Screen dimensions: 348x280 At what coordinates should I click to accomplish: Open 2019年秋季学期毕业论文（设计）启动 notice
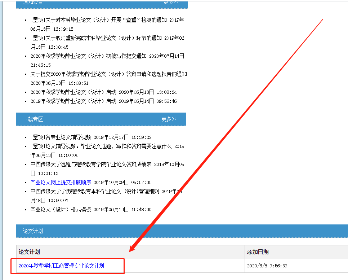[73, 101]
